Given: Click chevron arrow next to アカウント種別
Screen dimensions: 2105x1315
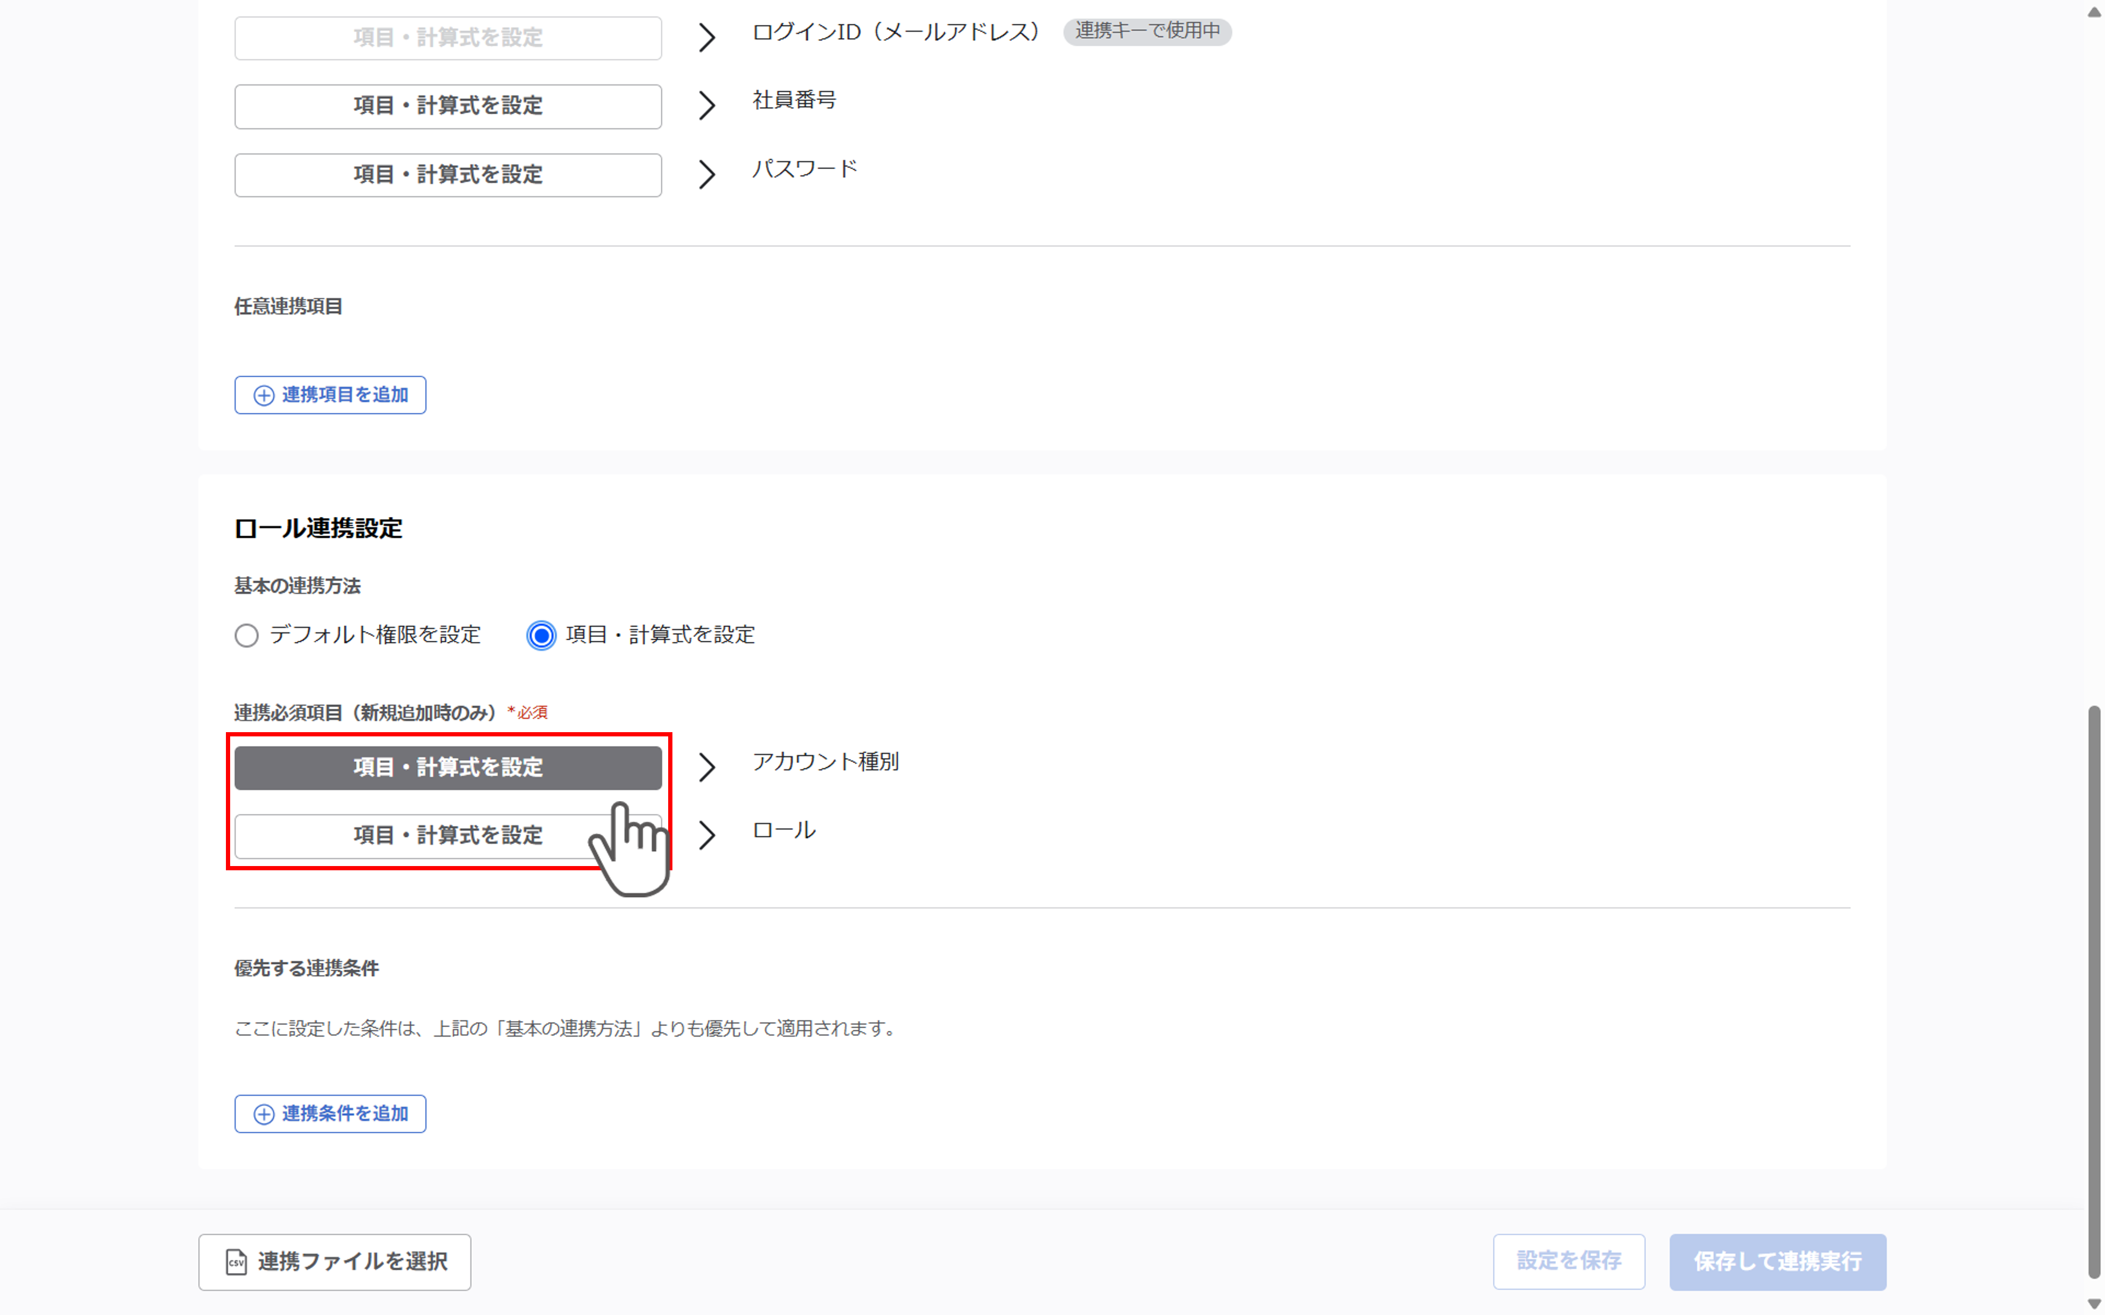Looking at the screenshot, I should click(707, 767).
